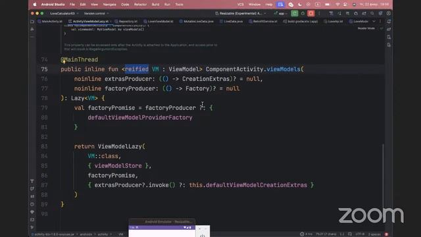Click the 'activity' breadcrumb in navigation bar

(x=103, y=234)
